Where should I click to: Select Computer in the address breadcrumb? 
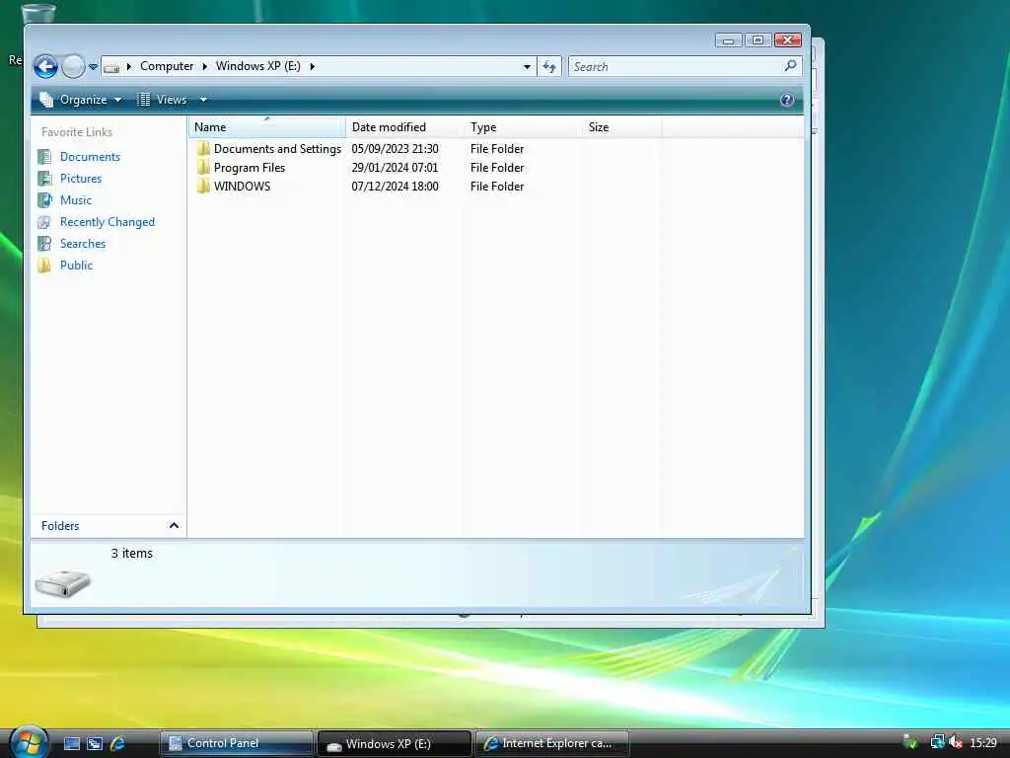point(166,66)
